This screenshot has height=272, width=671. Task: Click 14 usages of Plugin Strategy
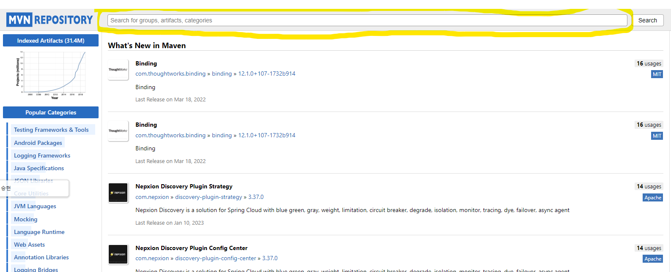(649, 186)
